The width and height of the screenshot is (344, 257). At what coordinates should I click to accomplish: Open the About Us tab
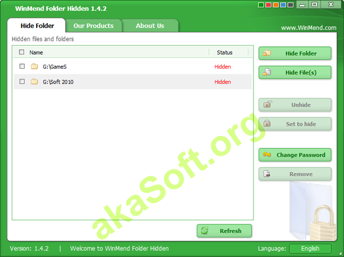click(150, 26)
